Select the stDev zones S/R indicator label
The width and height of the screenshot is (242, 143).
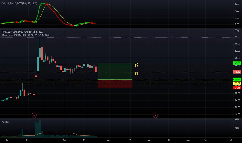(x=25, y=35)
